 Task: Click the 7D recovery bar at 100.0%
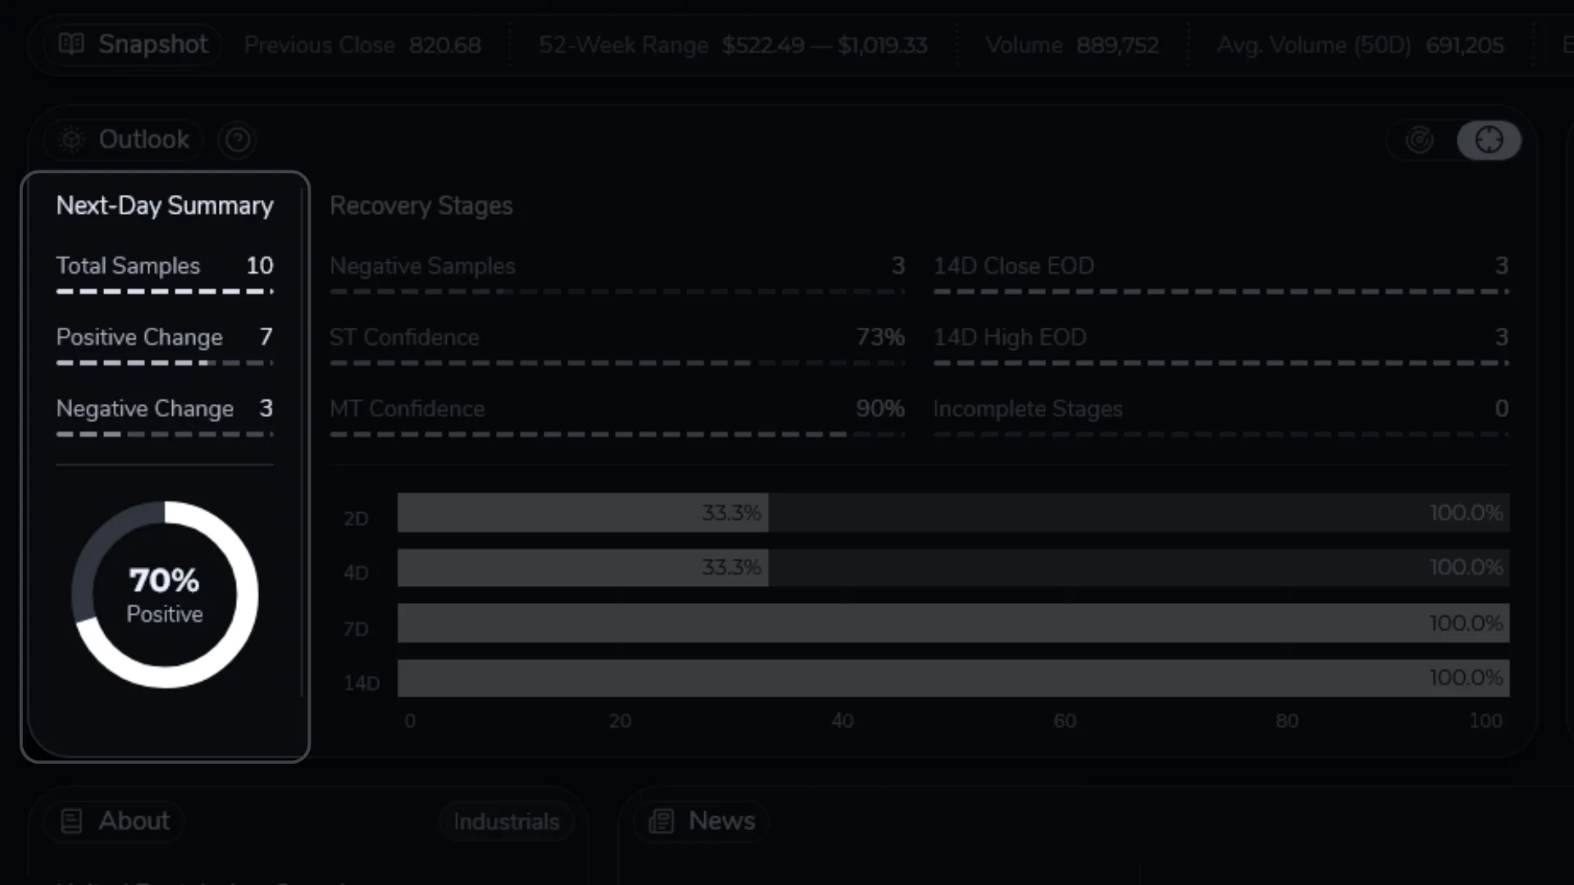953,624
